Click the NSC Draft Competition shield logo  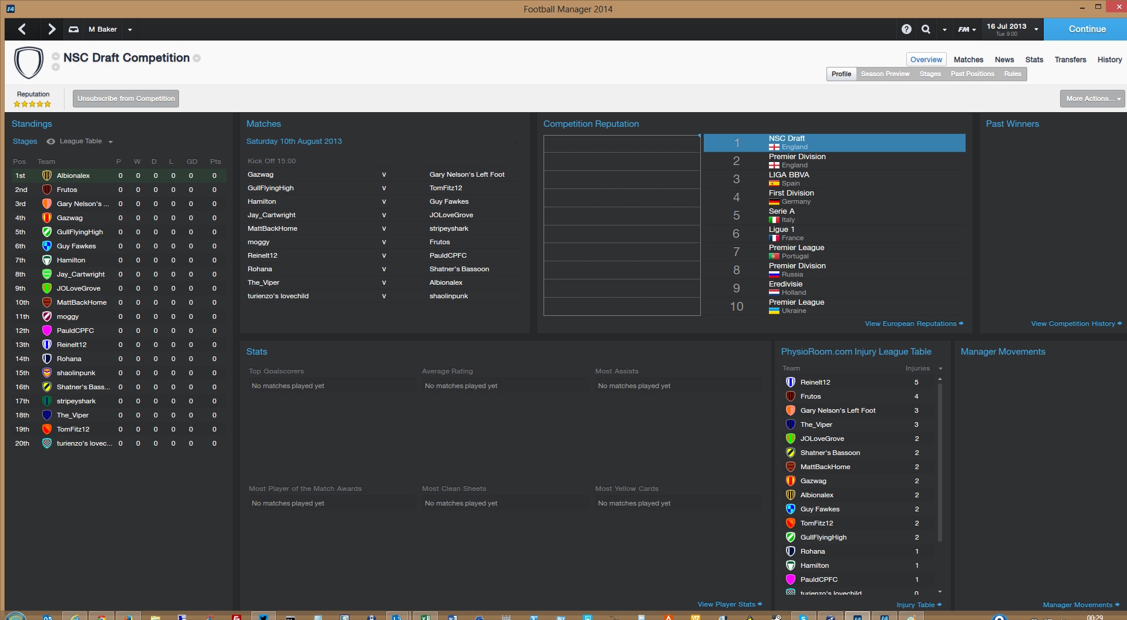tap(29, 63)
